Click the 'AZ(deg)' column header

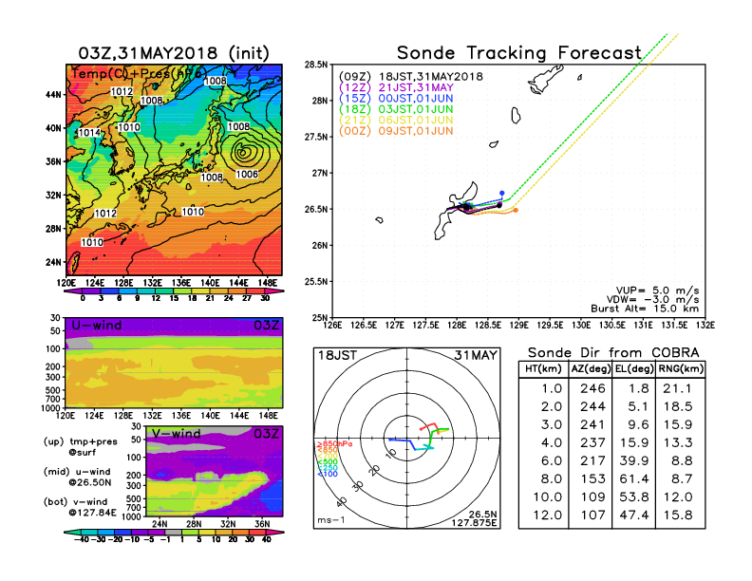click(591, 368)
